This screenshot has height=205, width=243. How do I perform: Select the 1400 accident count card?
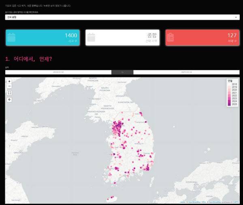(43, 37)
